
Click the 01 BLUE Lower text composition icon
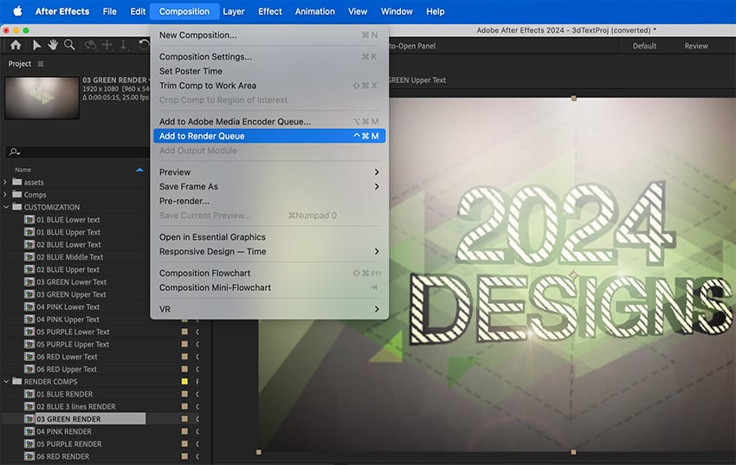pos(29,220)
